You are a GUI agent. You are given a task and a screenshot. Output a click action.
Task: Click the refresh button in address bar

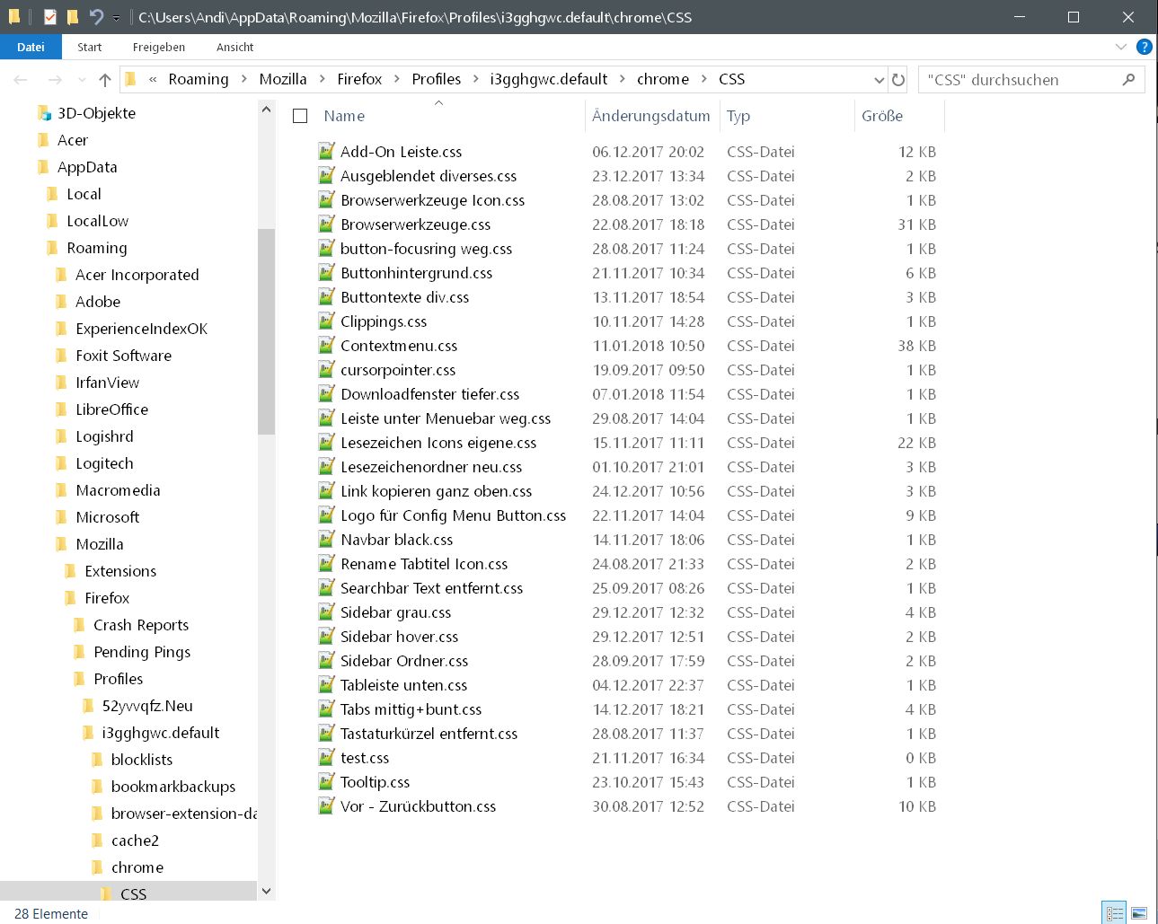pos(897,80)
